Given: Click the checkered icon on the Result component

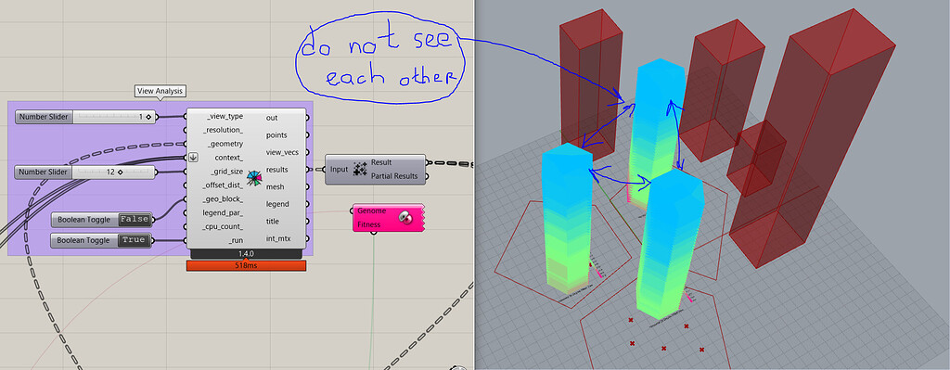Looking at the screenshot, I should click(360, 170).
